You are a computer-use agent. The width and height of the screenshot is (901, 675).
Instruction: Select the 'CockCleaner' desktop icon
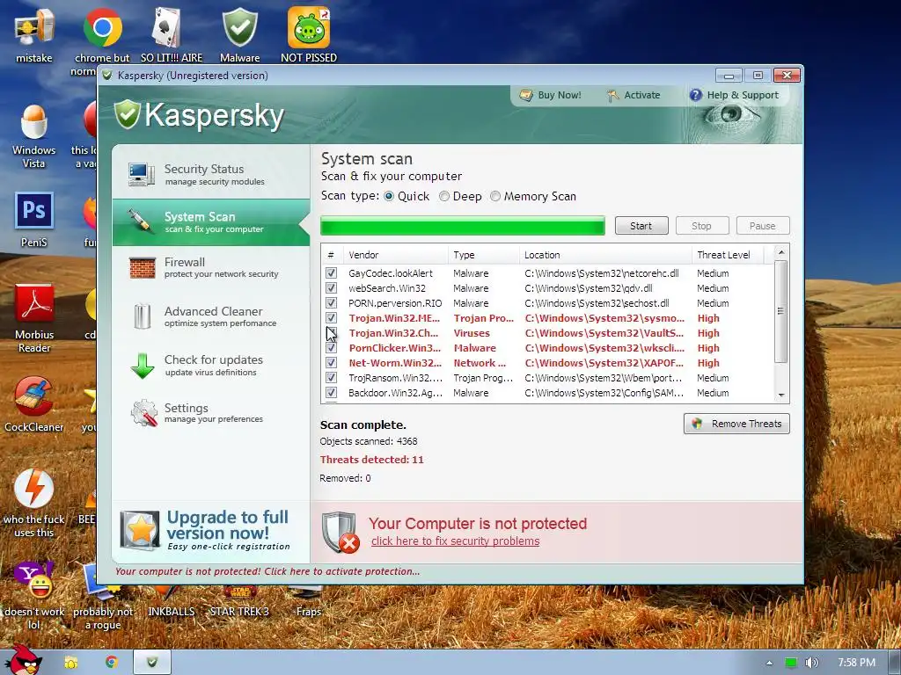click(x=34, y=403)
